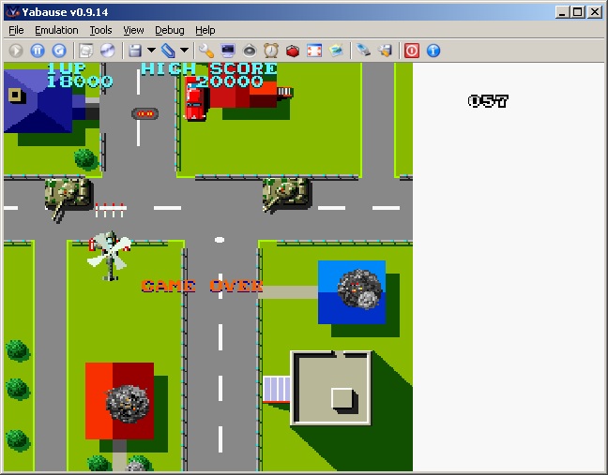Open settings with the wrench icon
This screenshot has width=608, height=475.
tap(205, 51)
